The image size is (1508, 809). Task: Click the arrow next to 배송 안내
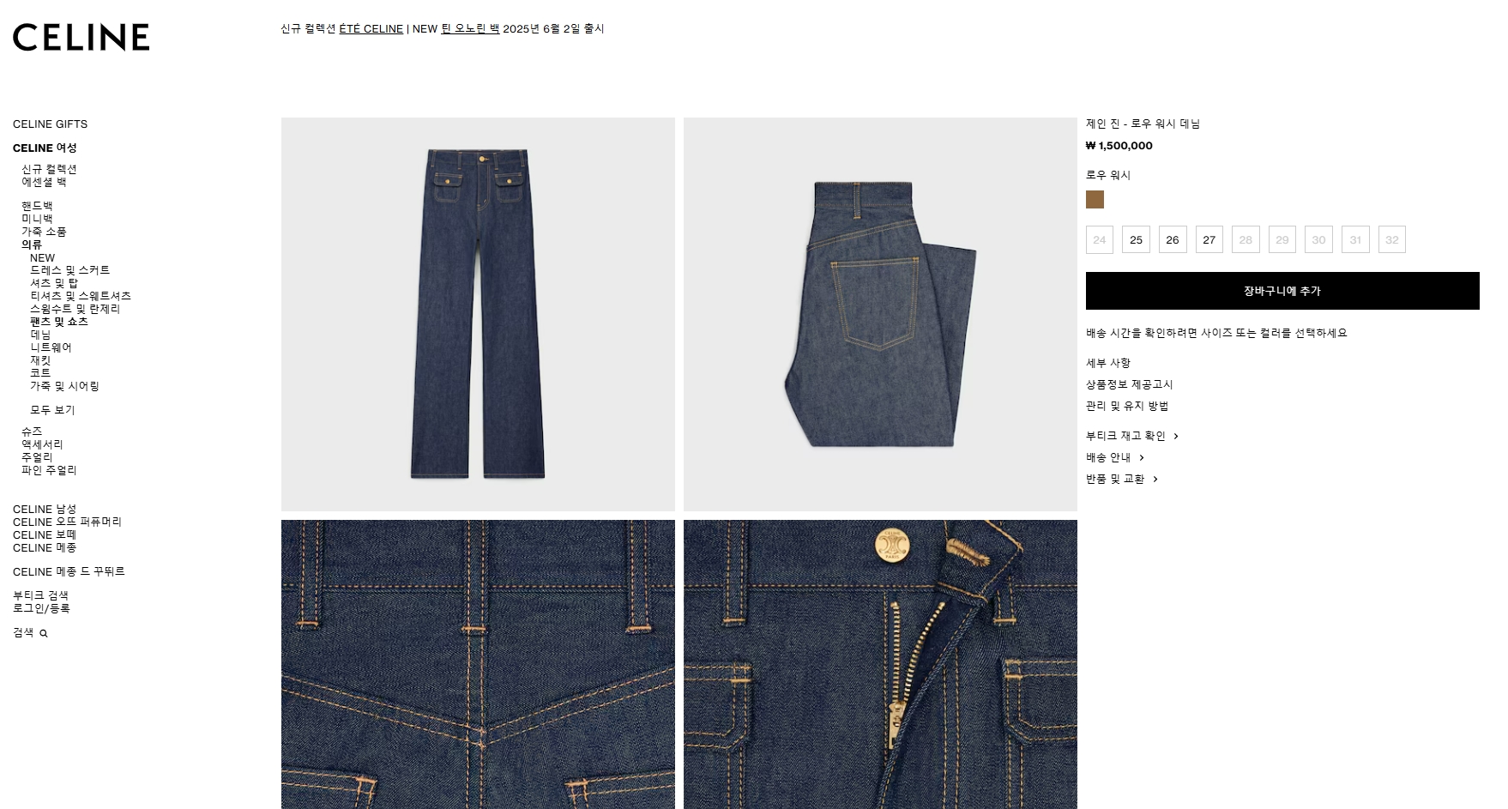click(x=1142, y=458)
